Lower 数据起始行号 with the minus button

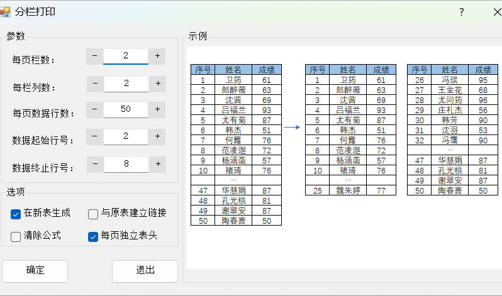[x=95, y=136]
